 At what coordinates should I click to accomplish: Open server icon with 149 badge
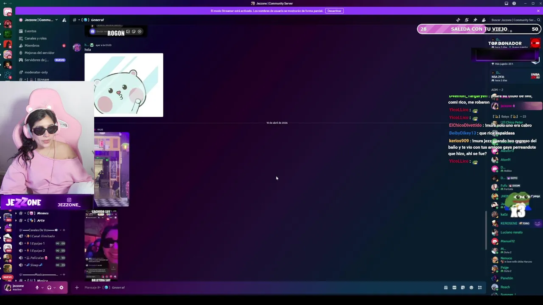(8, 248)
